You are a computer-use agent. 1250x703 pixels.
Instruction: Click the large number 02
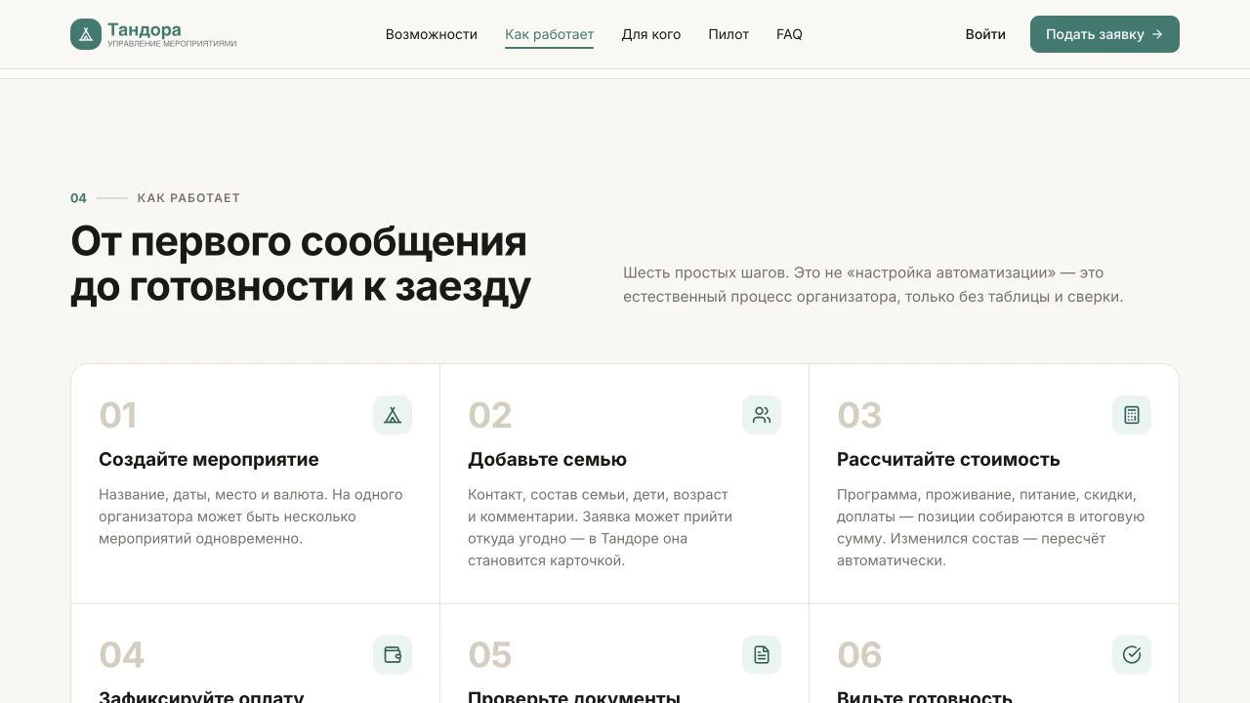click(x=490, y=415)
